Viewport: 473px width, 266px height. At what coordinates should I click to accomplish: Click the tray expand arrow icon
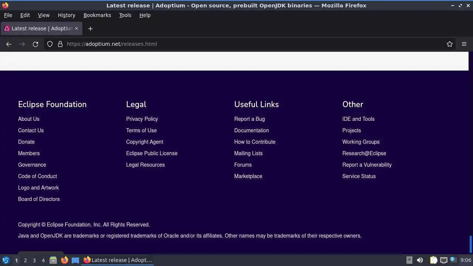click(x=409, y=260)
